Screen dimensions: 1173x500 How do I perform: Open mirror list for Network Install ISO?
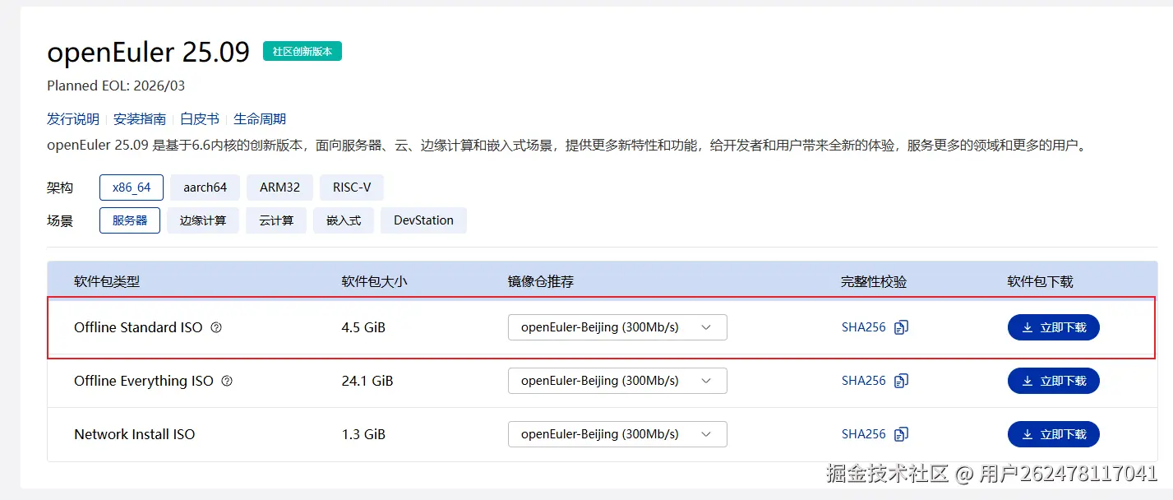pyautogui.click(x=617, y=434)
